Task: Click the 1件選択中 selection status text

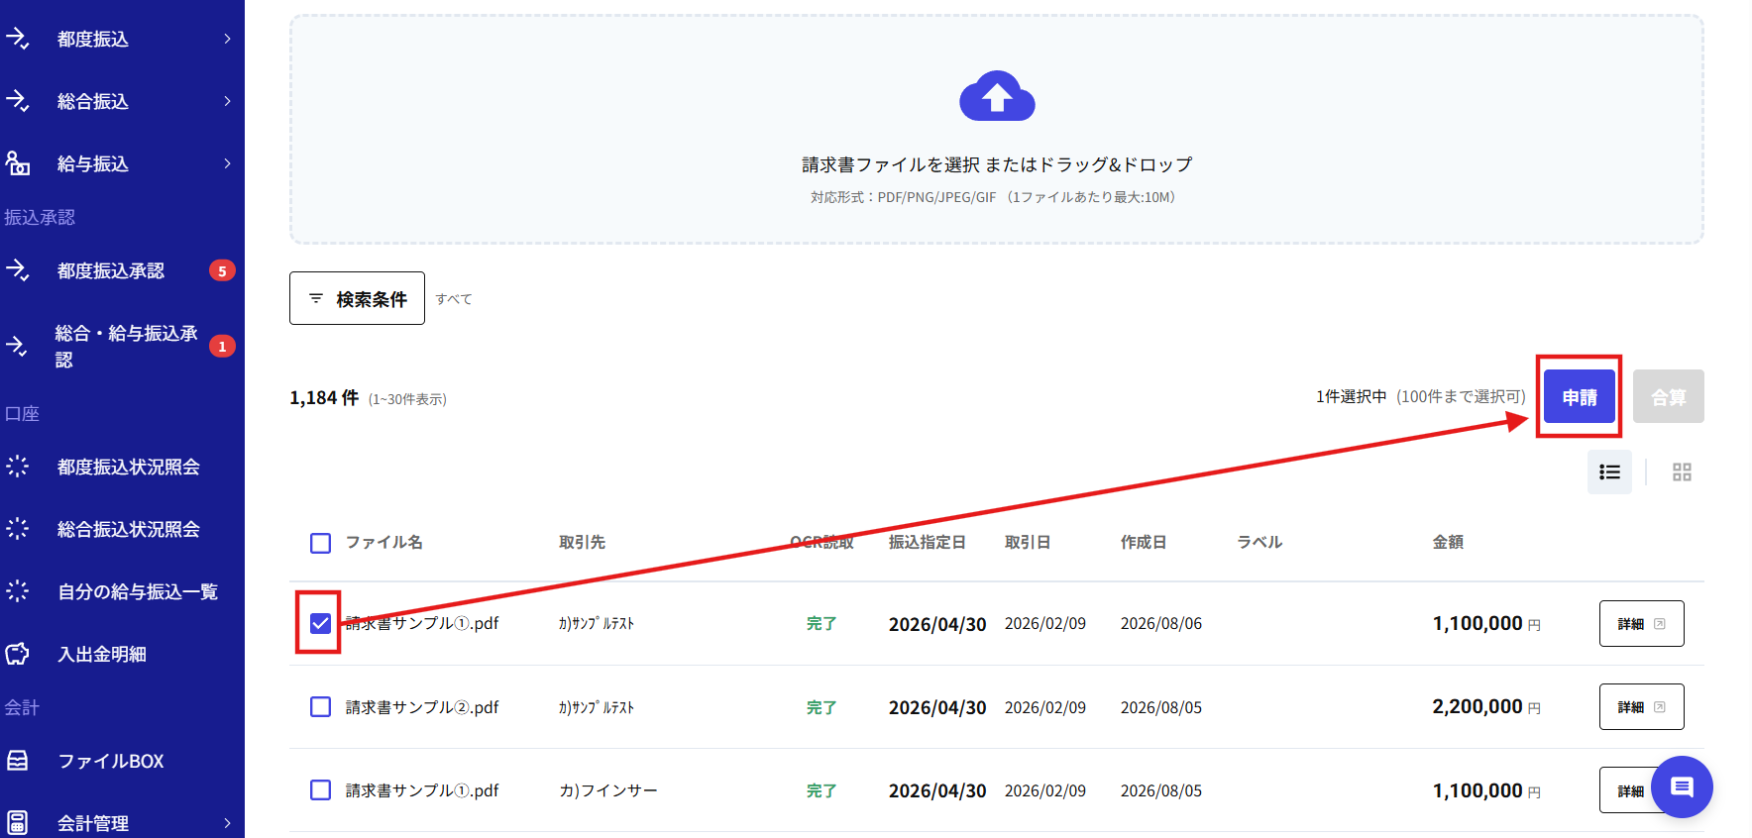Action: point(1351,396)
